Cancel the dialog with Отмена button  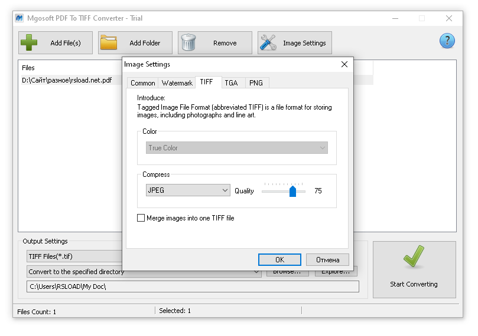327,260
